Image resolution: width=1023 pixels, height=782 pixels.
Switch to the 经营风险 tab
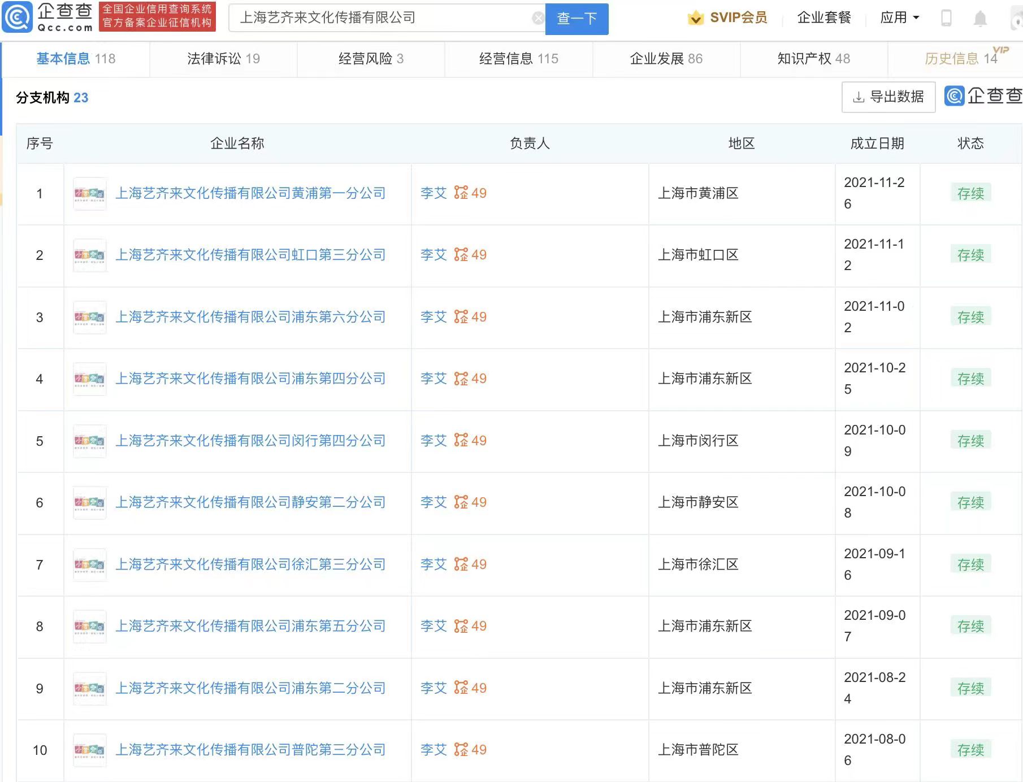coord(371,59)
